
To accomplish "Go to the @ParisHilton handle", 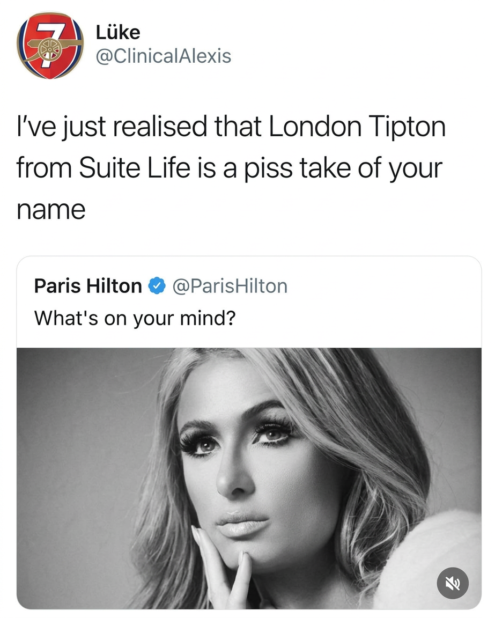I will 230,286.
